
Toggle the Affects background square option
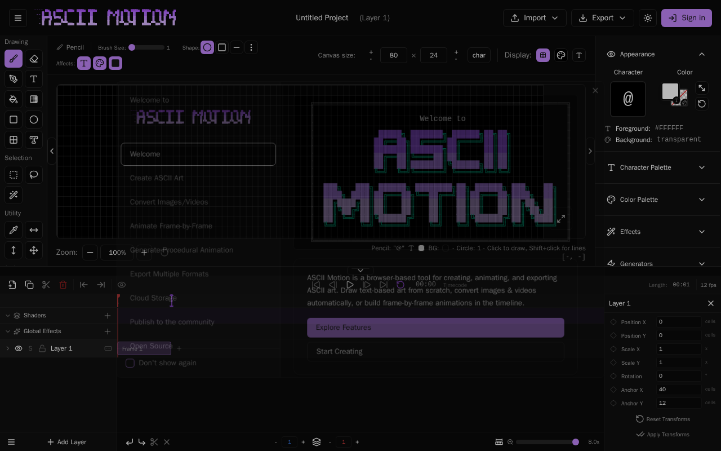[115, 63]
